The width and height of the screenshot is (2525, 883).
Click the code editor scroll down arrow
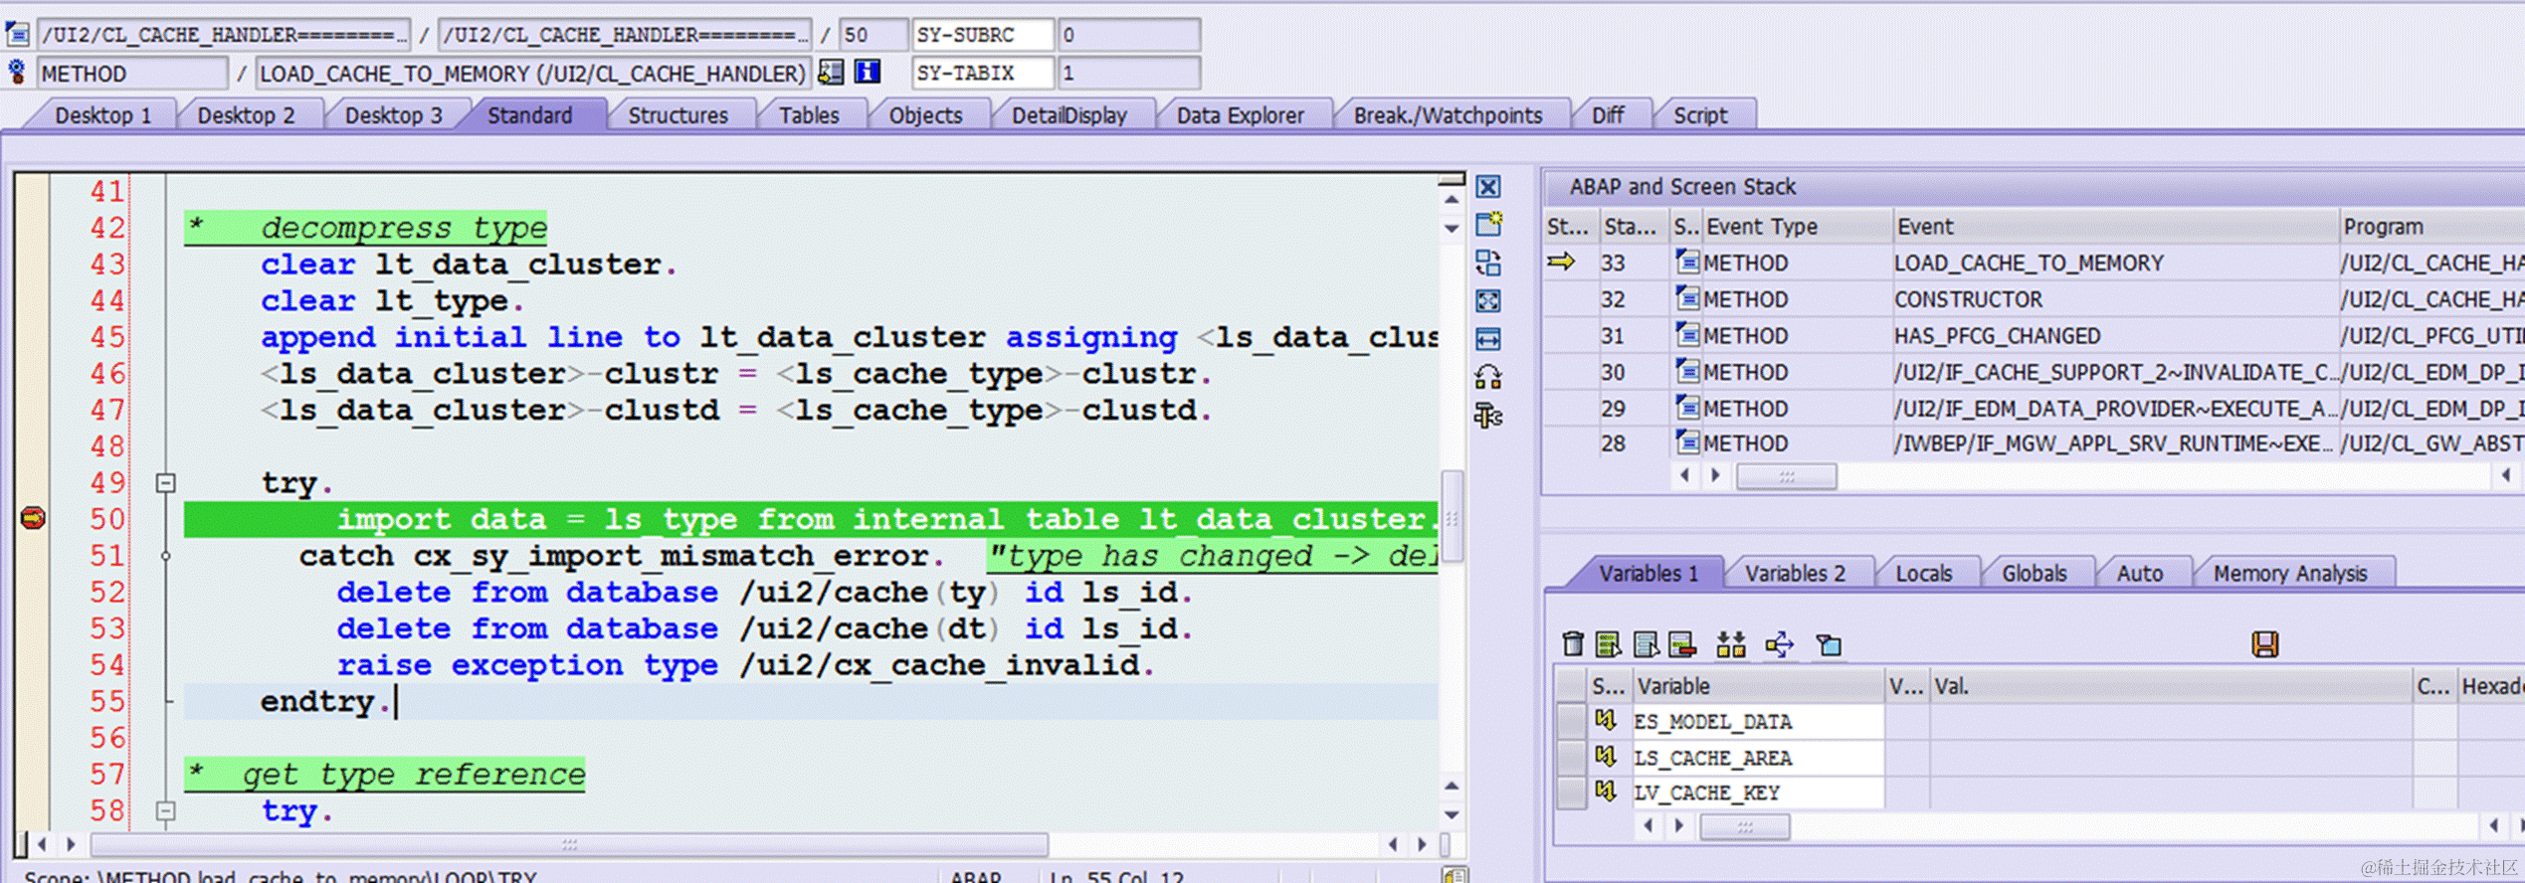1452,813
